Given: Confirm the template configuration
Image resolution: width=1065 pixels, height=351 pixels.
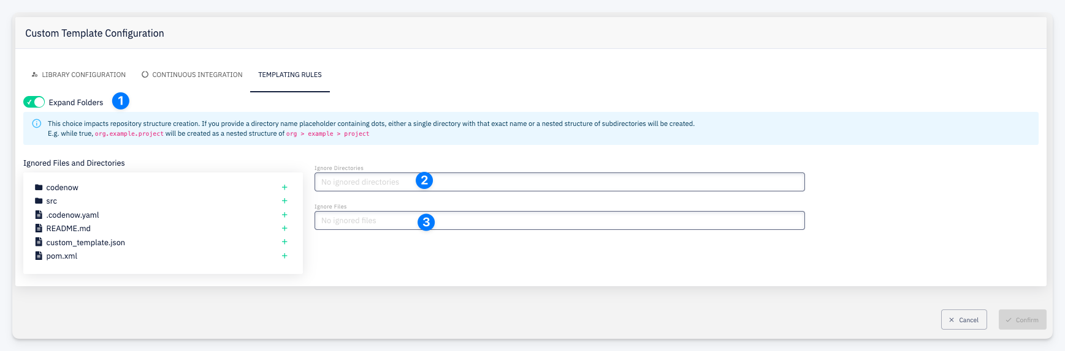Looking at the screenshot, I should 1022,320.
